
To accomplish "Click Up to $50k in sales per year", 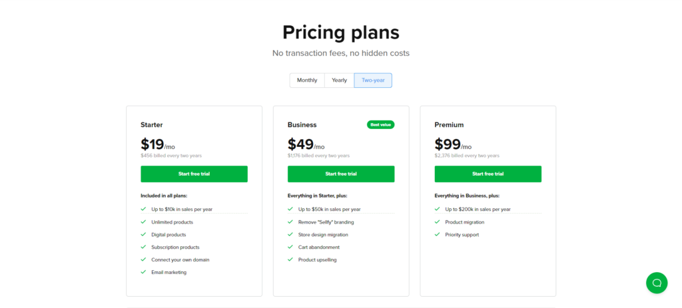I will click(329, 210).
